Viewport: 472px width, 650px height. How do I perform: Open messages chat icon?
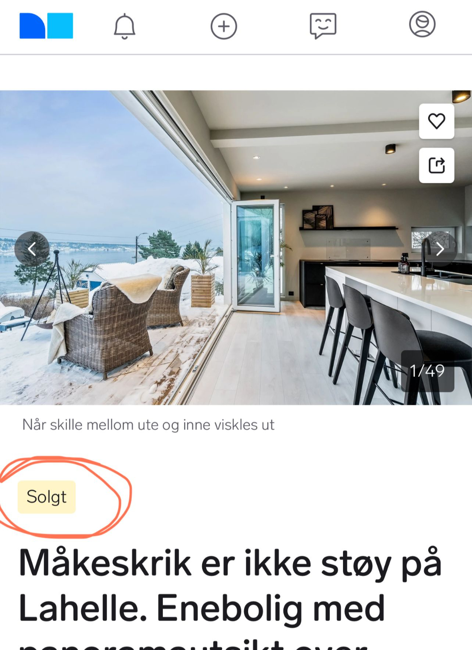point(323,26)
